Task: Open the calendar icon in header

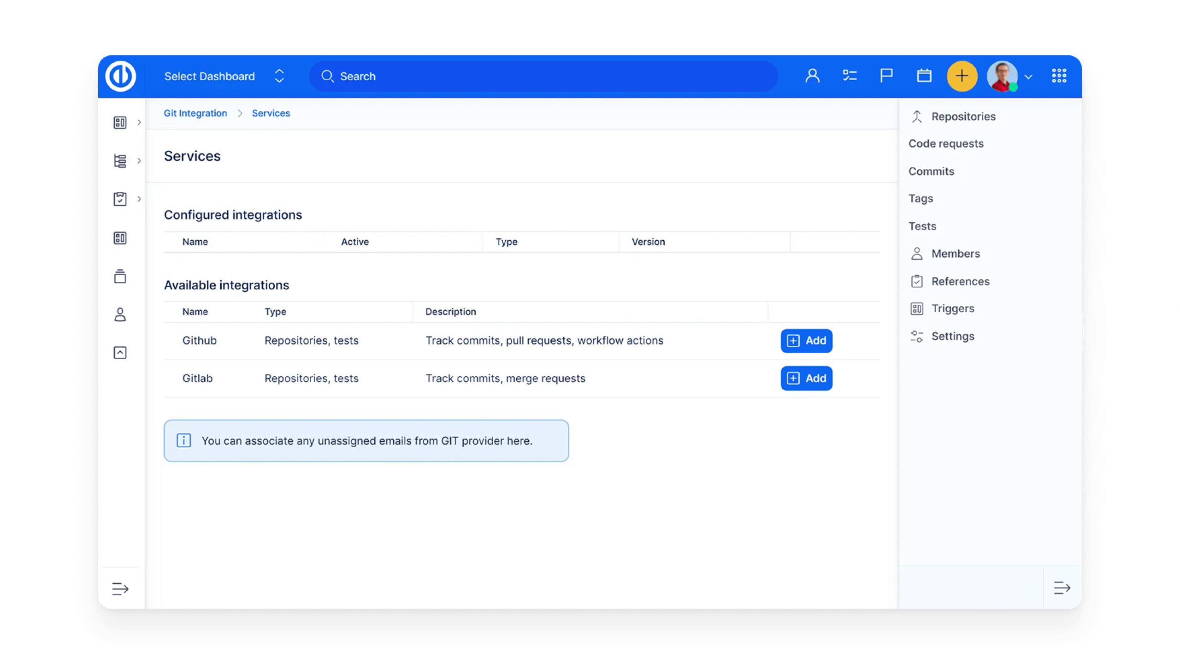Action: (924, 76)
